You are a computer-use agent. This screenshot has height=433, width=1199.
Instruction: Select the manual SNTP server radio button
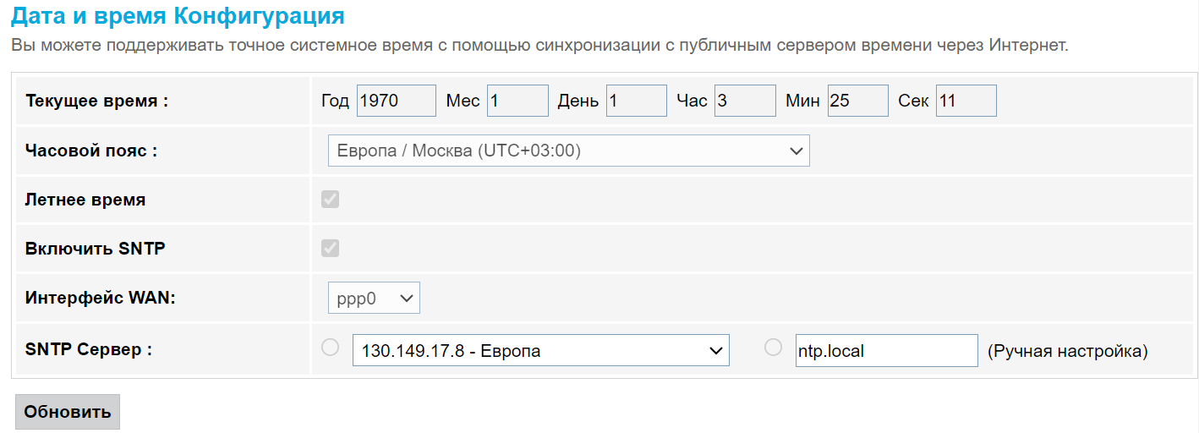tap(773, 348)
